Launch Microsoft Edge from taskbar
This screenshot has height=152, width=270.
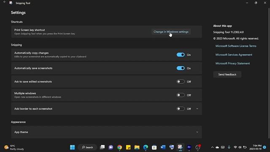coord(146,147)
